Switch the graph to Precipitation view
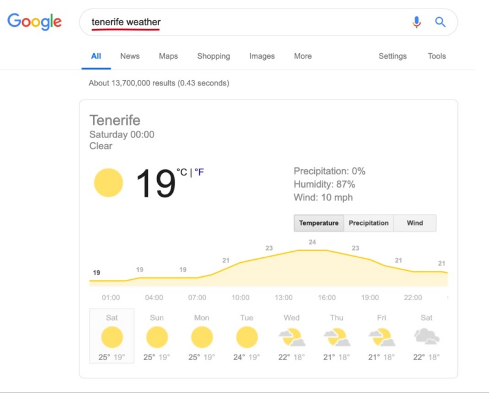This screenshot has height=393, width=489. (x=369, y=223)
